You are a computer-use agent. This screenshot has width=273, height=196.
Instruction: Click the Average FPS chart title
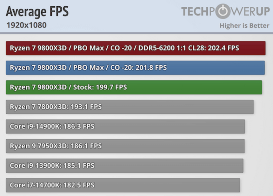[x=37, y=12]
